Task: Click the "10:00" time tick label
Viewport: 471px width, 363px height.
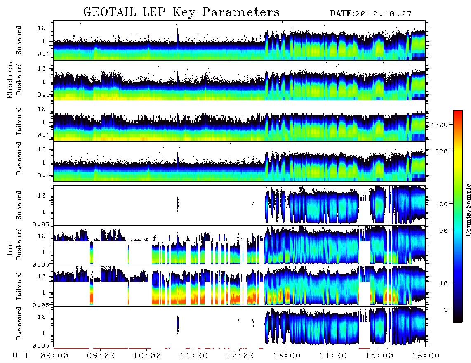Action: point(147,356)
